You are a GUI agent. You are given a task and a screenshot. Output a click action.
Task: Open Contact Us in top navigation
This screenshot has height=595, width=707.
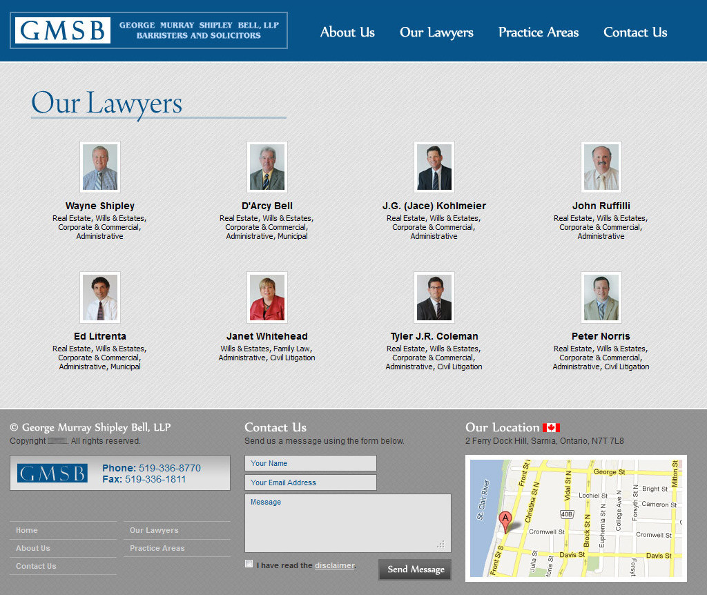click(x=635, y=32)
